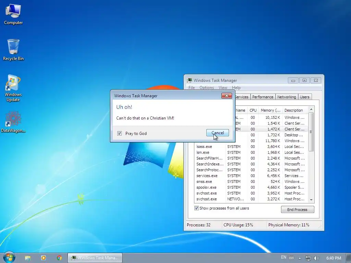The image size is (351, 263).
Task: Select the SearchFilterH... process row
Action: tap(251, 158)
